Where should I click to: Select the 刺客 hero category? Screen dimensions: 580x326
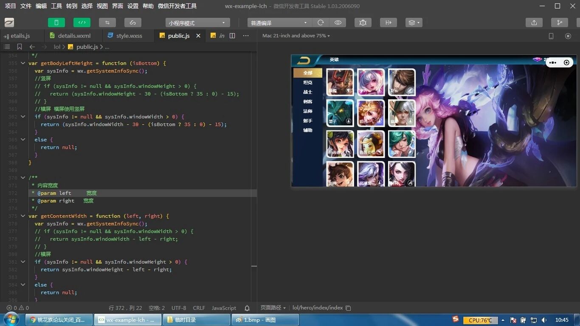coord(308,101)
